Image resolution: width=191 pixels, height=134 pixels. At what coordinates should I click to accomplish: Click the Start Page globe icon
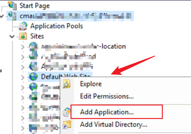point(13,5)
